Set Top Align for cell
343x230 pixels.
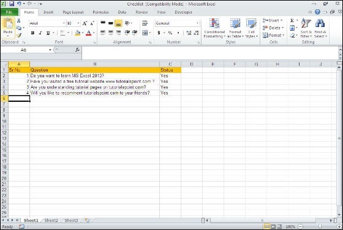[x=103, y=23]
